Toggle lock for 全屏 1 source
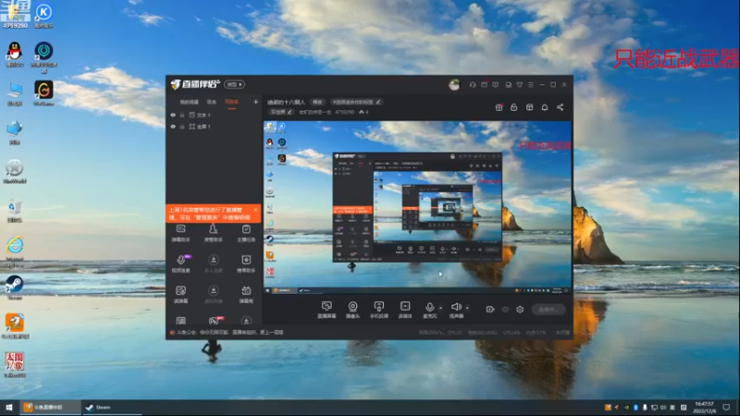 point(182,127)
